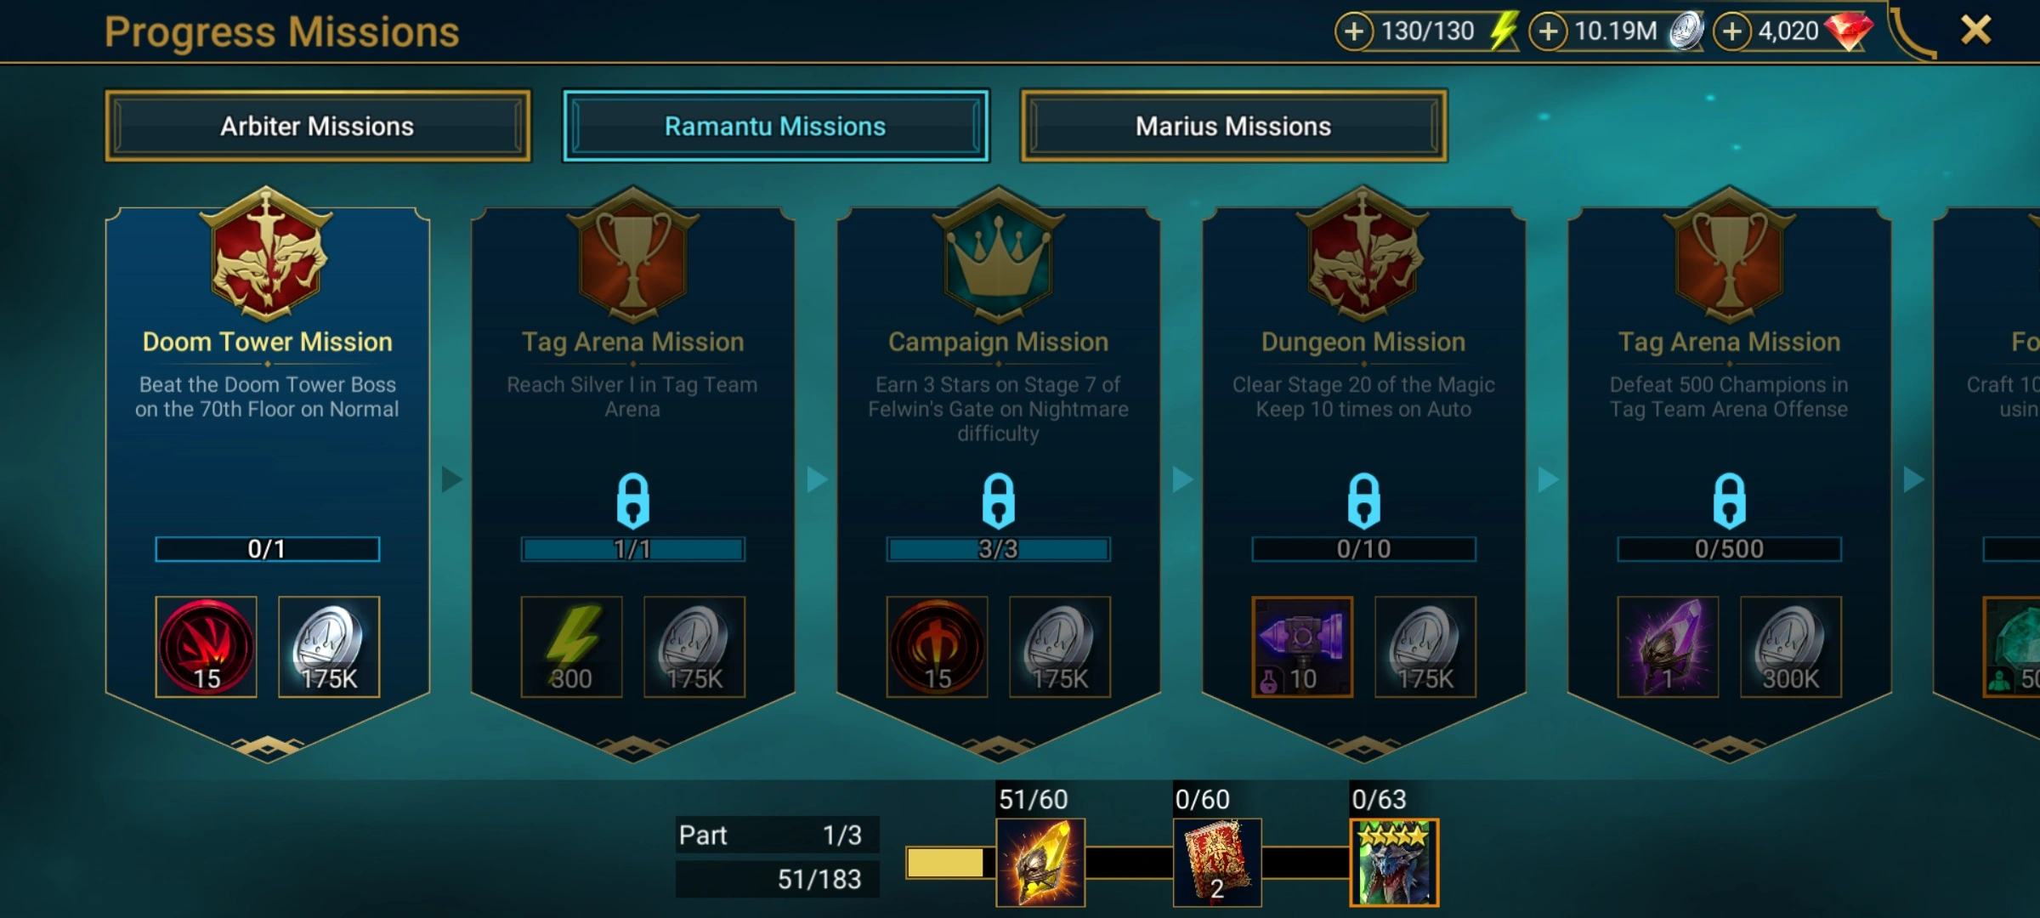
Task: Close the Progress Missions screen
Action: point(1976,31)
